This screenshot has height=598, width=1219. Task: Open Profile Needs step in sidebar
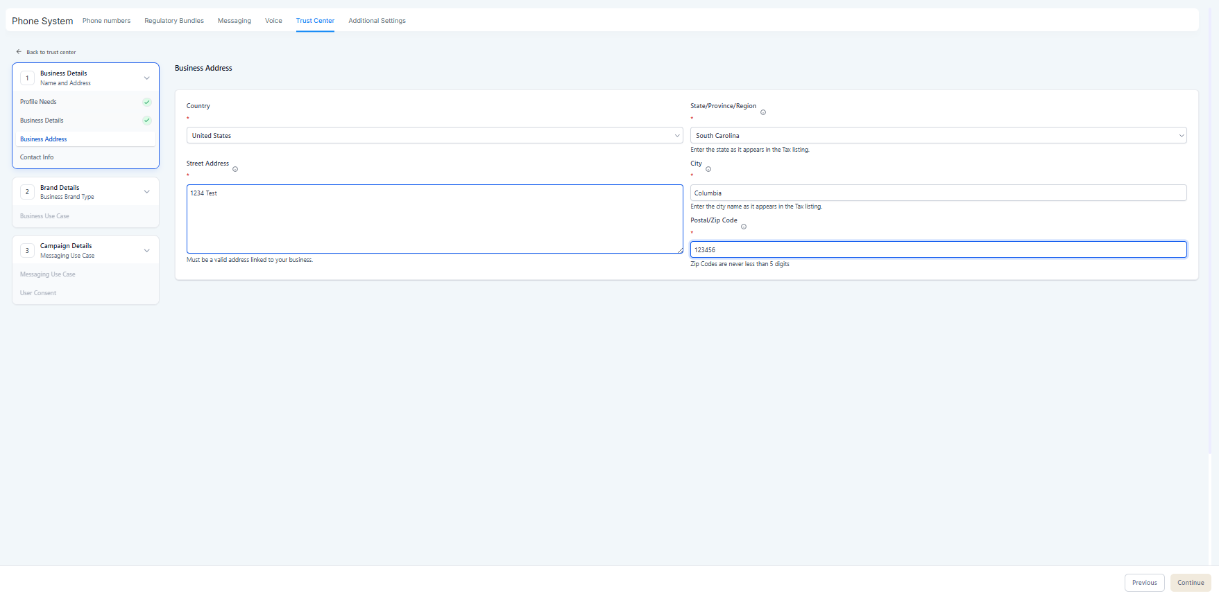coord(38,102)
